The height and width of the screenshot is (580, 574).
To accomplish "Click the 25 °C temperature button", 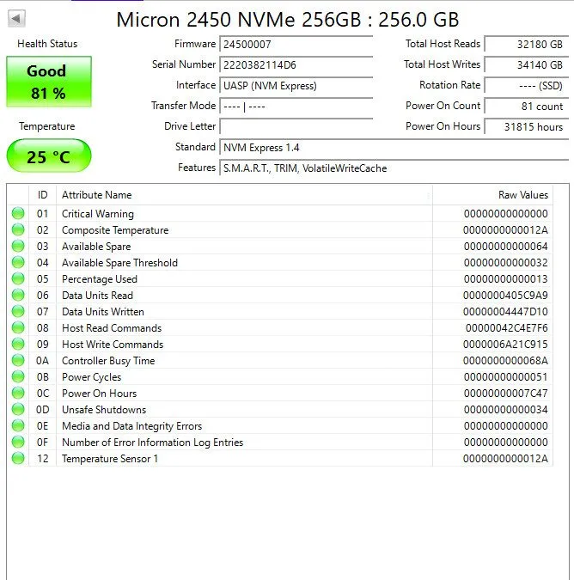I will (x=49, y=156).
